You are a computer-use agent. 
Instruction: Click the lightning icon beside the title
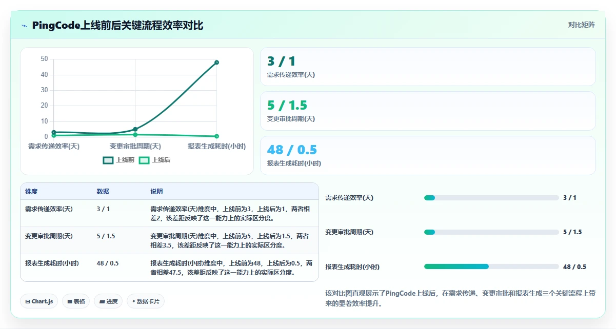[x=25, y=26]
